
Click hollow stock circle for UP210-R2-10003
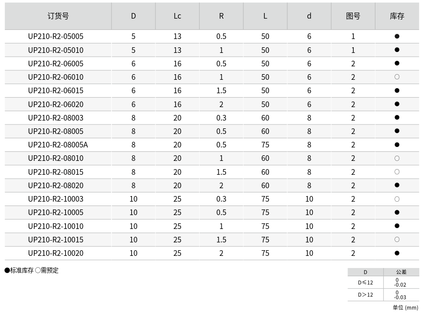pyautogui.click(x=397, y=199)
